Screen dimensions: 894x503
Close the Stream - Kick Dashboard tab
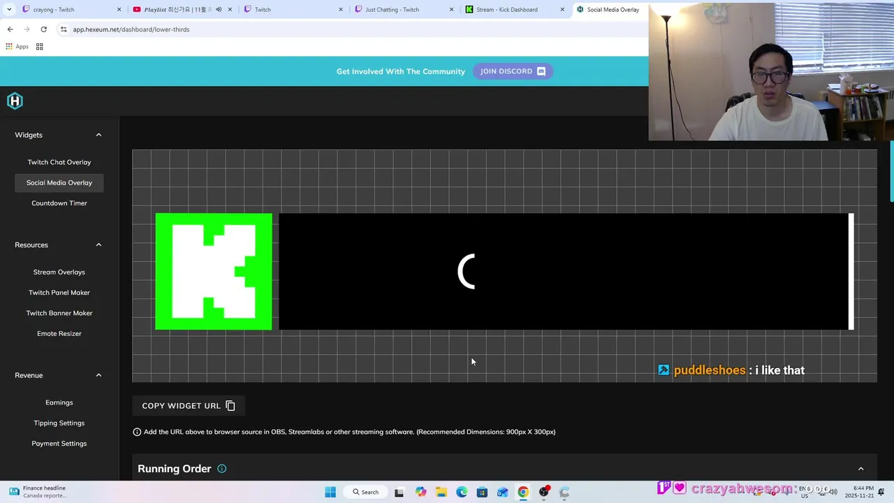[x=563, y=10]
